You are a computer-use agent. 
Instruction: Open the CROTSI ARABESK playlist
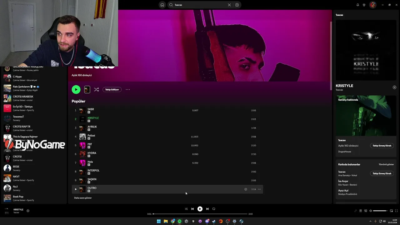(x=34, y=98)
